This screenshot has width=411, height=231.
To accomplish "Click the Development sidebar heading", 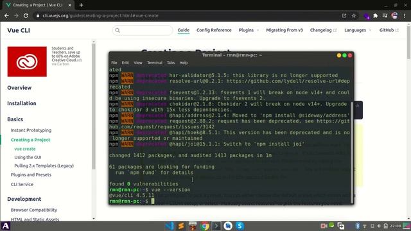I will point(24,199).
